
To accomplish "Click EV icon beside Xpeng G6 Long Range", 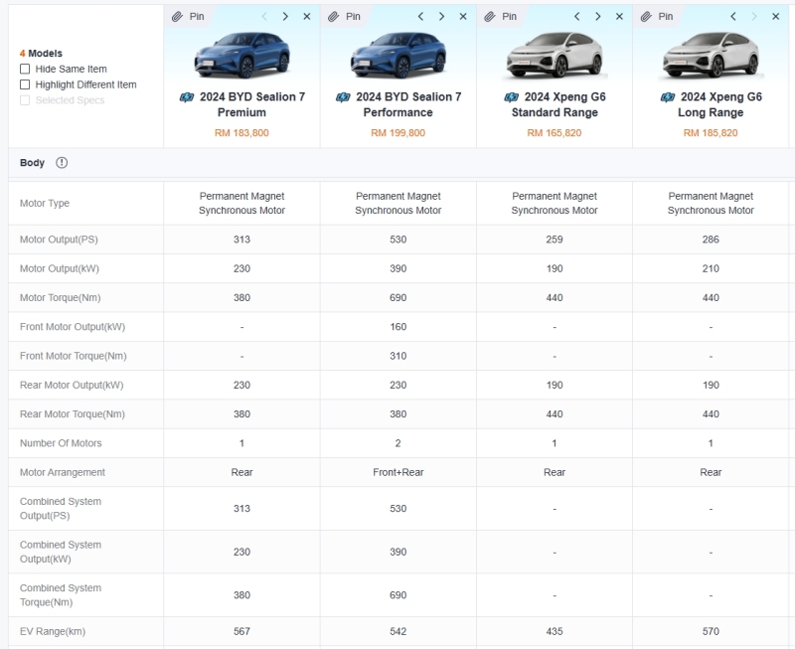I will (x=667, y=97).
